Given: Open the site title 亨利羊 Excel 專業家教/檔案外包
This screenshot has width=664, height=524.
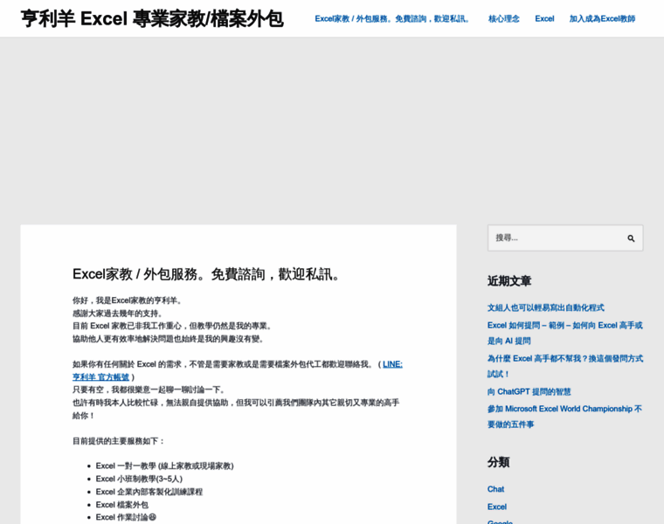Looking at the screenshot, I should [152, 18].
